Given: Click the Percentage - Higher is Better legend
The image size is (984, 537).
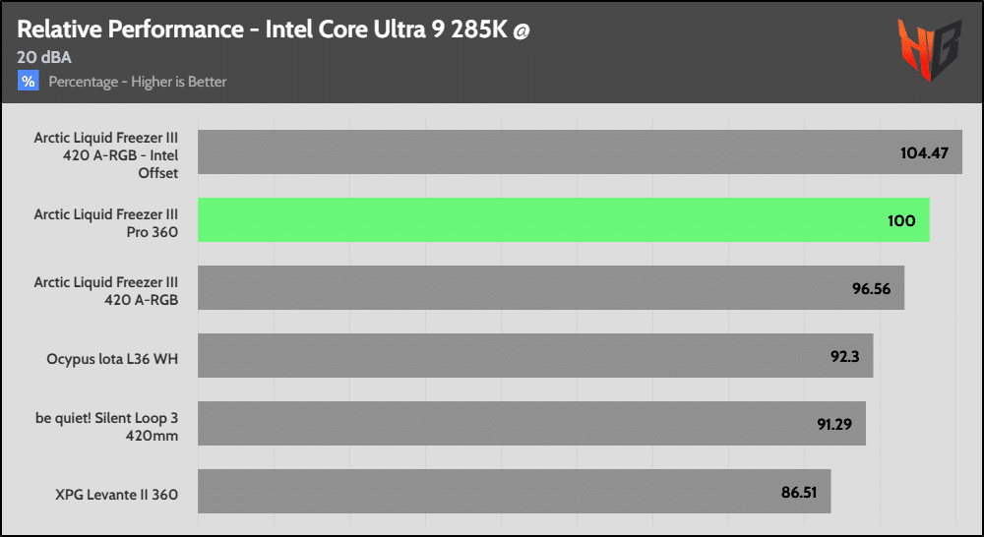Looking at the screenshot, I should coord(138,82).
